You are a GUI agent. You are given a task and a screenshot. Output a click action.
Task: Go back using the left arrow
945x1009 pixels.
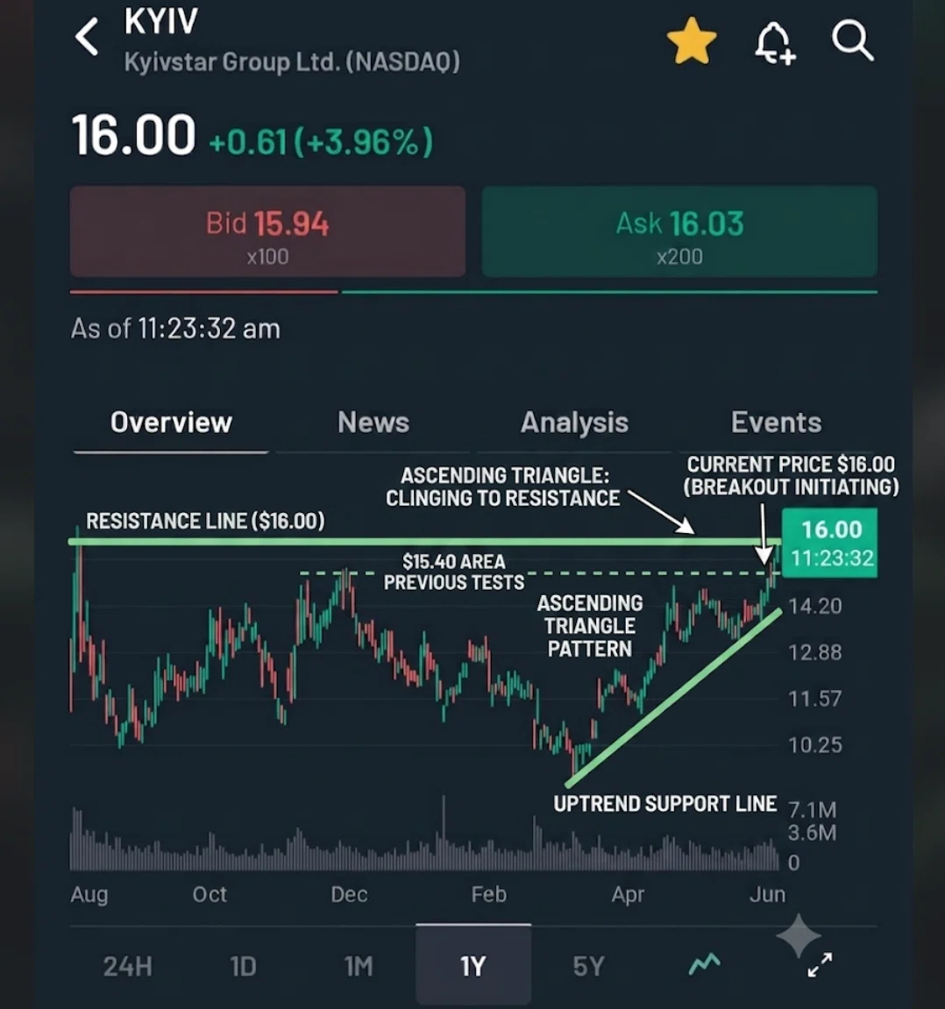[x=87, y=37]
